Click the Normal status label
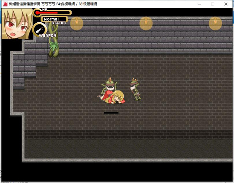234x183 pixels. pos(51,19)
